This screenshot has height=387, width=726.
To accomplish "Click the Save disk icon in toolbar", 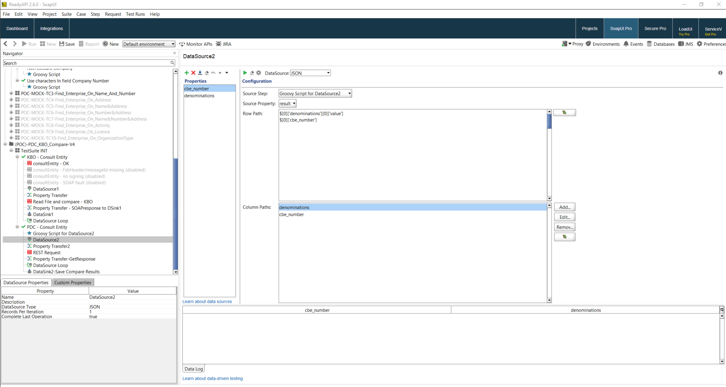I will [62, 44].
